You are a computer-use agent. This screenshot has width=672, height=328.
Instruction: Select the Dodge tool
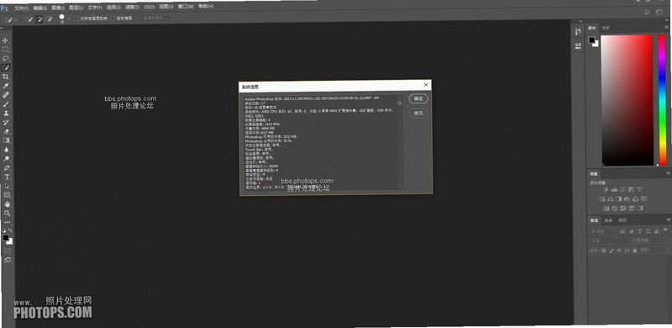7,158
